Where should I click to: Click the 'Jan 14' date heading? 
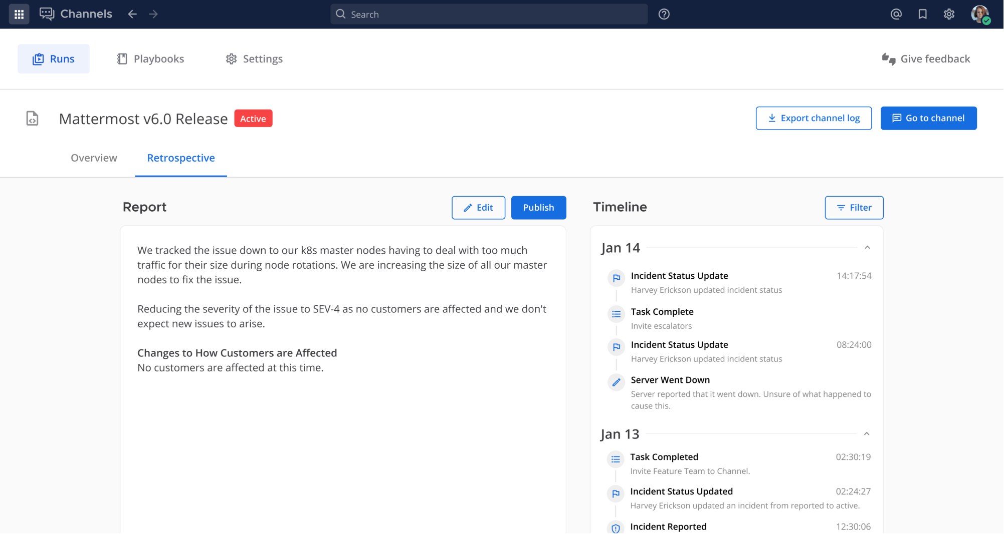coord(621,248)
